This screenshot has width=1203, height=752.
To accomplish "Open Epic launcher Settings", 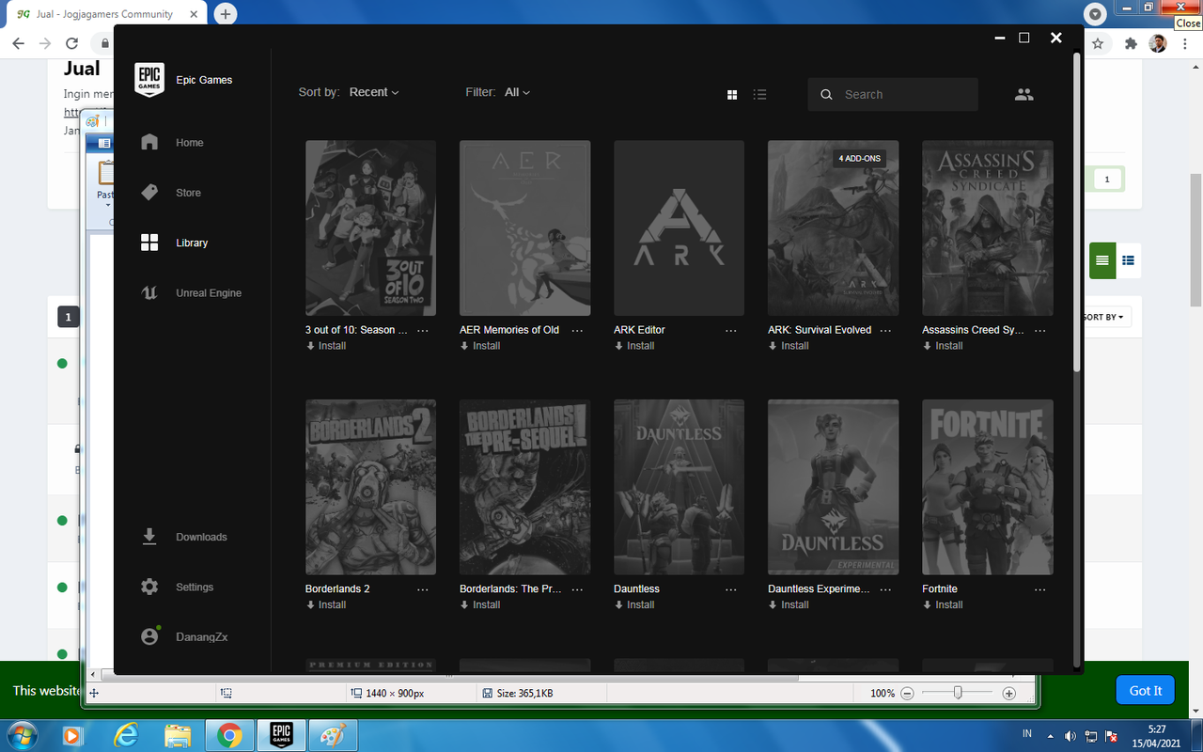I will (x=177, y=587).
